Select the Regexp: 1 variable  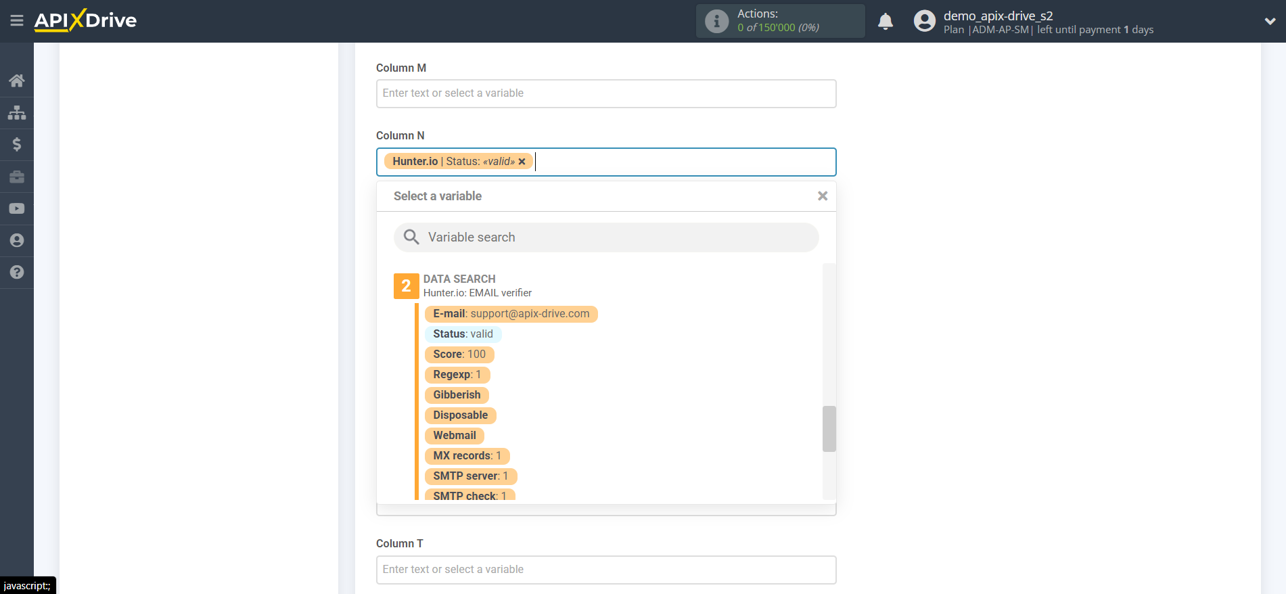coord(457,375)
